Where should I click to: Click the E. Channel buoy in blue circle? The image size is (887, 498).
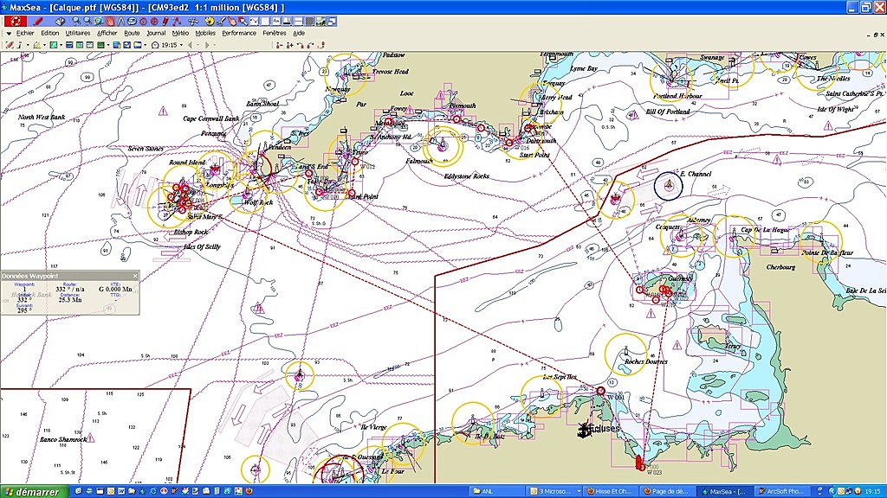point(669,186)
